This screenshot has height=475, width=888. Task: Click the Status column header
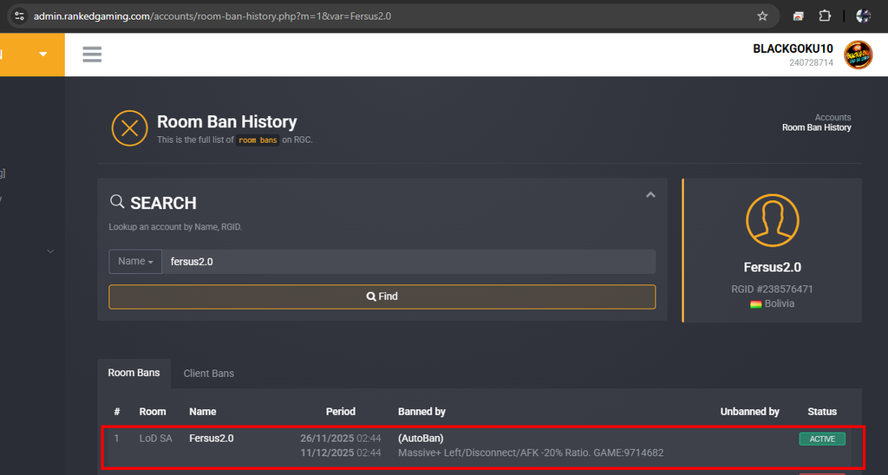(822, 412)
